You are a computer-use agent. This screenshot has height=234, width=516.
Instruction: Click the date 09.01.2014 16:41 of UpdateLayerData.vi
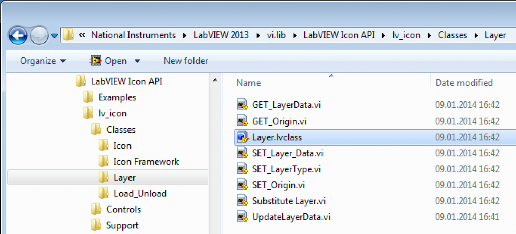[x=468, y=217]
